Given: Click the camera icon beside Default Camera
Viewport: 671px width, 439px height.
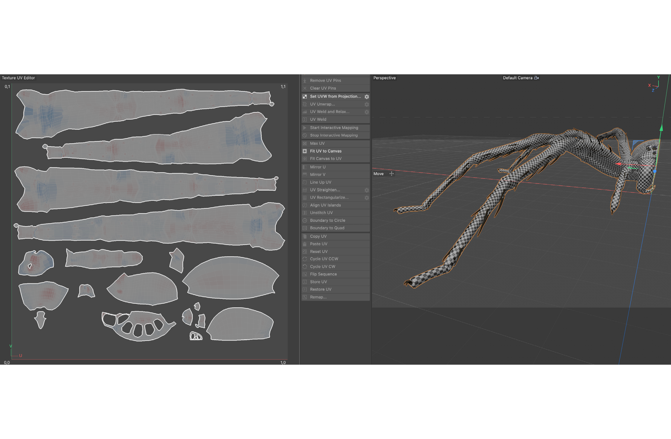Looking at the screenshot, I should (536, 78).
